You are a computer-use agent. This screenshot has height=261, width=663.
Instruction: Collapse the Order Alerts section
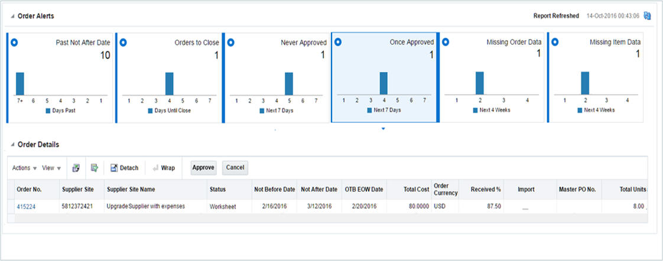click(13, 16)
